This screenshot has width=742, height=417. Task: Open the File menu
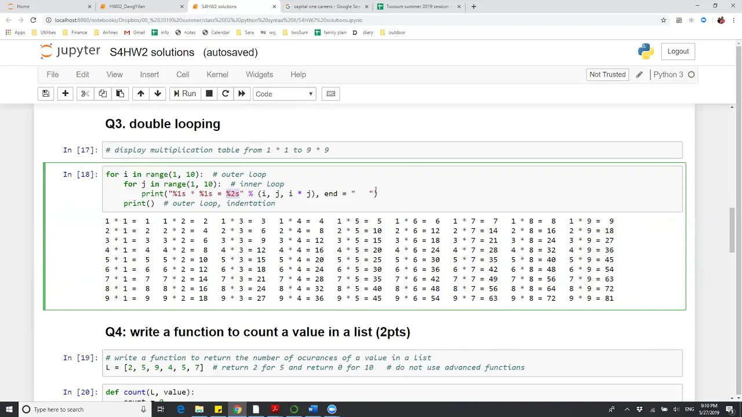tap(53, 75)
